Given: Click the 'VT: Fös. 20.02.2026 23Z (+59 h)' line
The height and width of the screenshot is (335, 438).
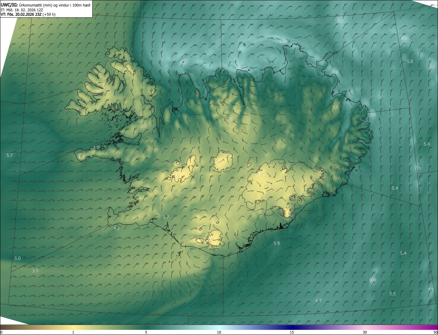Looking at the screenshot, I should click(x=28, y=14).
